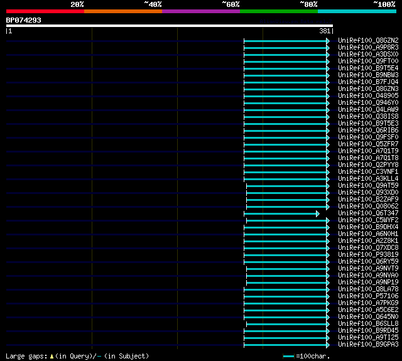Click the Large gaps legend text

point(26,357)
